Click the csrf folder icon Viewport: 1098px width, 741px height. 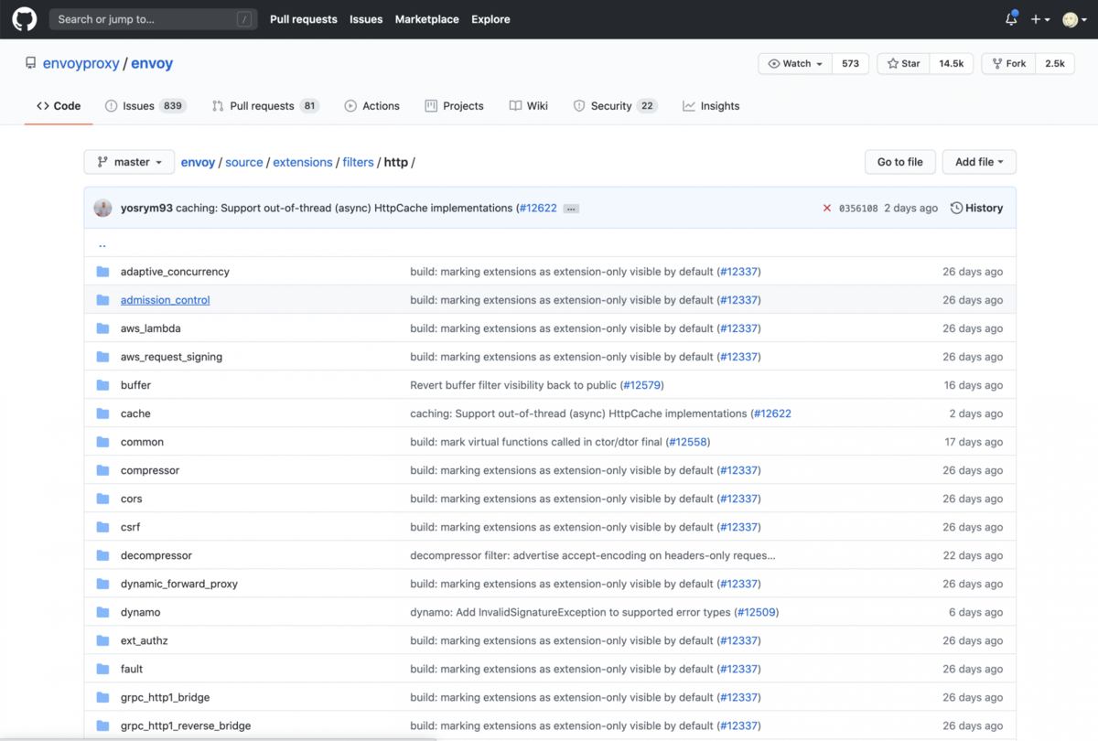click(x=102, y=527)
